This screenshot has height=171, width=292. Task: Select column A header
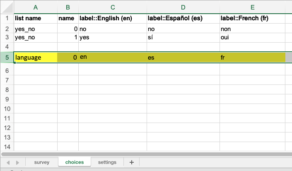pos(36,7)
